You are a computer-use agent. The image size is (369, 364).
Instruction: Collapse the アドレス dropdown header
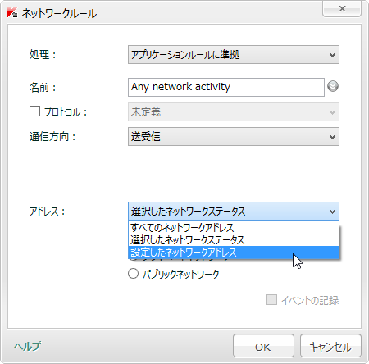click(234, 212)
